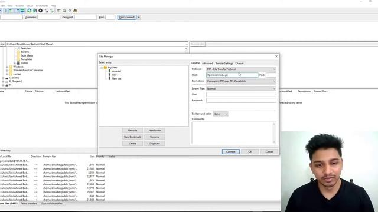378x212 pixels.
Task: Toggle the remote directory tree icon
Action: pyautogui.click(x=17, y=11)
